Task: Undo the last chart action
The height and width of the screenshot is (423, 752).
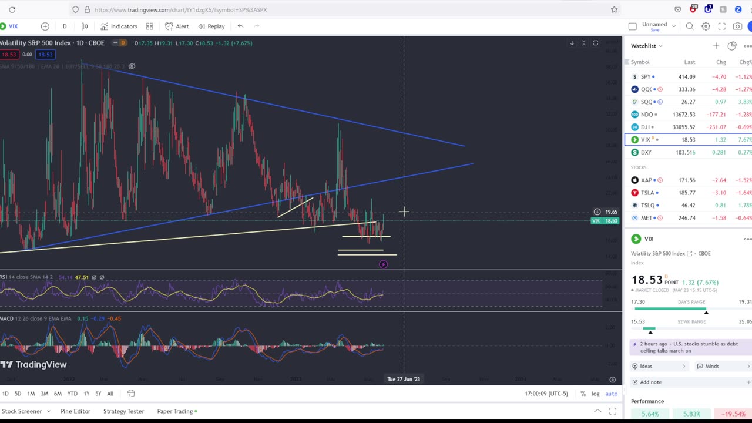Action: click(240, 26)
